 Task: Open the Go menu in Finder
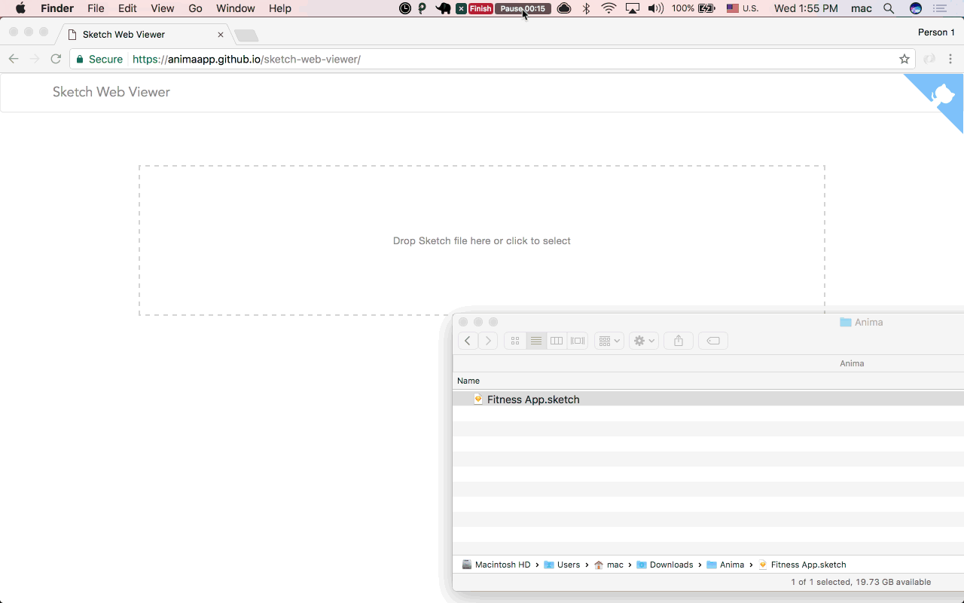pyautogui.click(x=195, y=8)
